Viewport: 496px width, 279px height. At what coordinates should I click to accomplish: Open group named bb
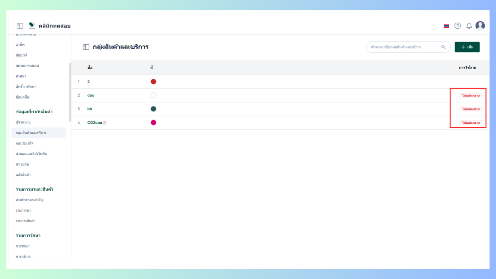pyautogui.click(x=90, y=109)
